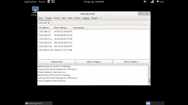
Task: Click Add to Target 2 button
Action: coord(131,62)
